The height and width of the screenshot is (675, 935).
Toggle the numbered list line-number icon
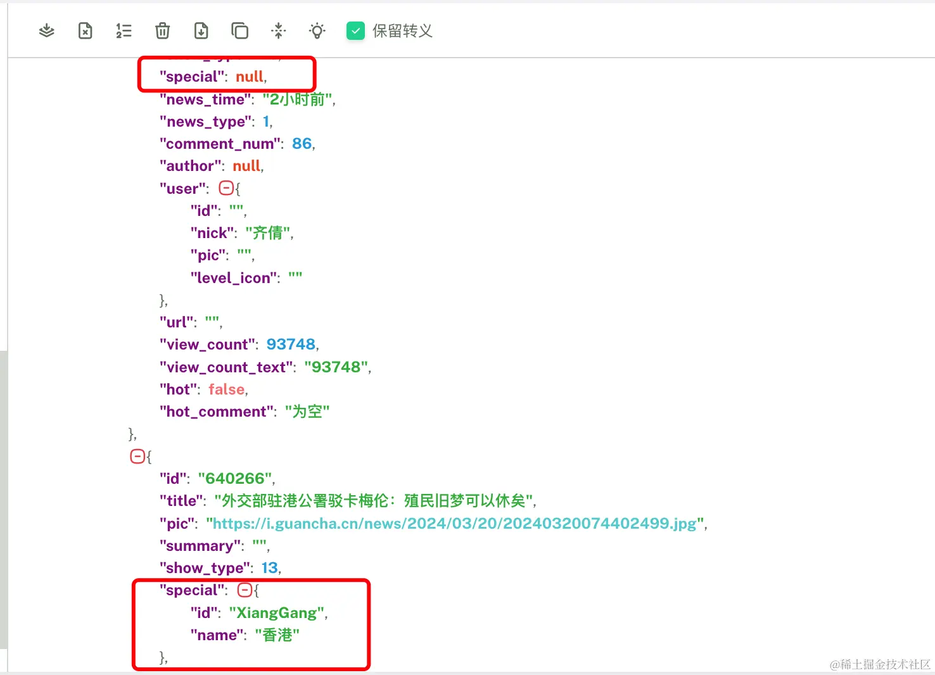tap(124, 30)
